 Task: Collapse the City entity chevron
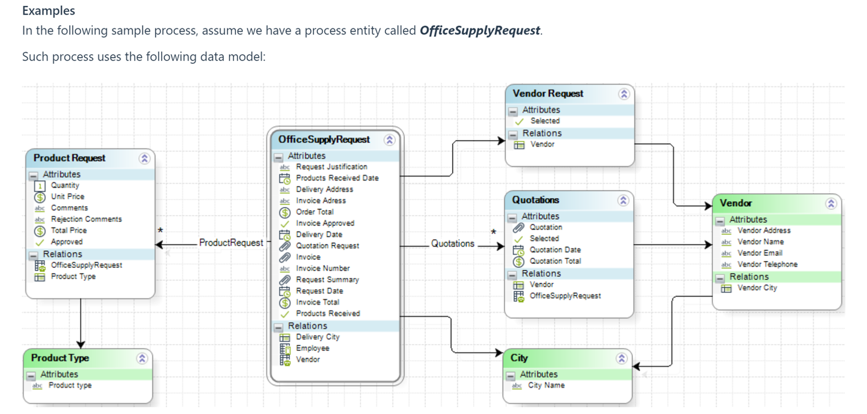(621, 358)
